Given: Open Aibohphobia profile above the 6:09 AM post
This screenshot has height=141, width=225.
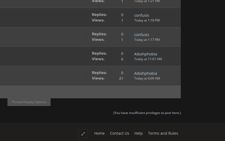Looking at the screenshot, I should click(145, 73).
